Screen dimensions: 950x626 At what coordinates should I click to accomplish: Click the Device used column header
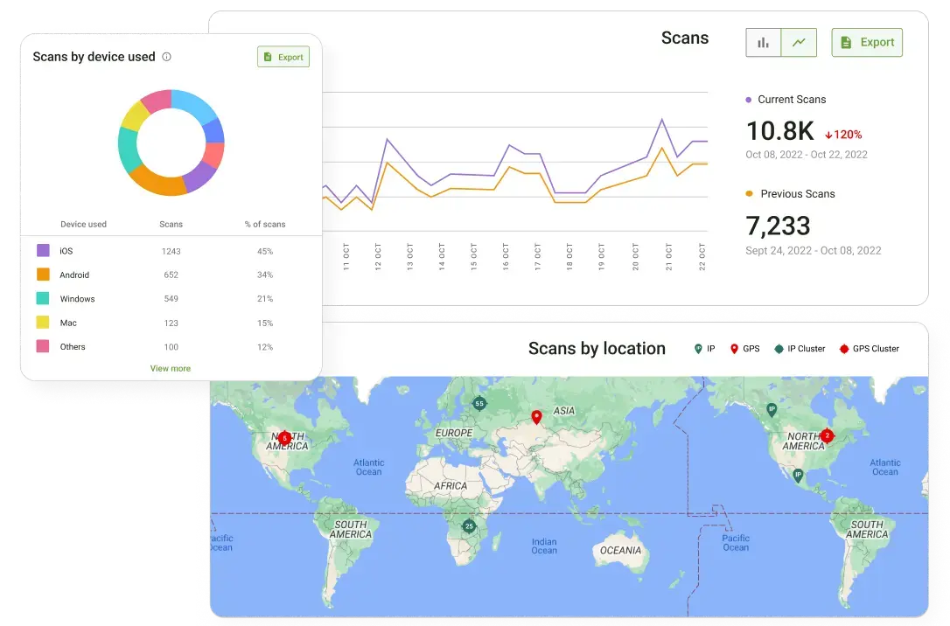tap(84, 224)
